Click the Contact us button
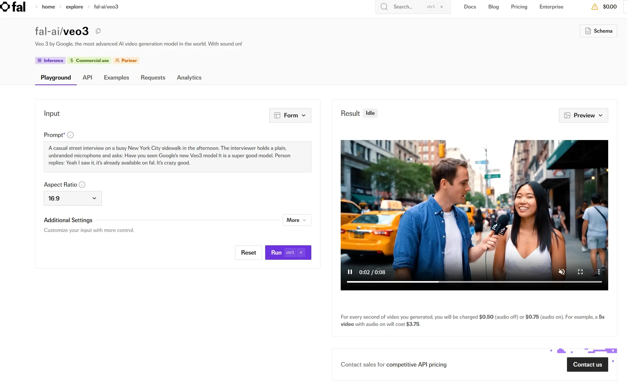627x391 pixels. click(587, 364)
